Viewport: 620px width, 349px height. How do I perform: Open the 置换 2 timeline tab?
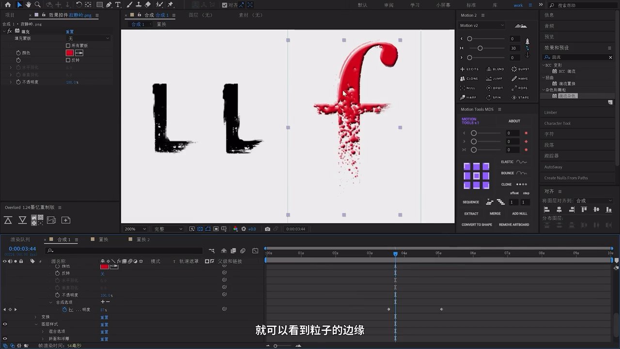pos(142,239)
